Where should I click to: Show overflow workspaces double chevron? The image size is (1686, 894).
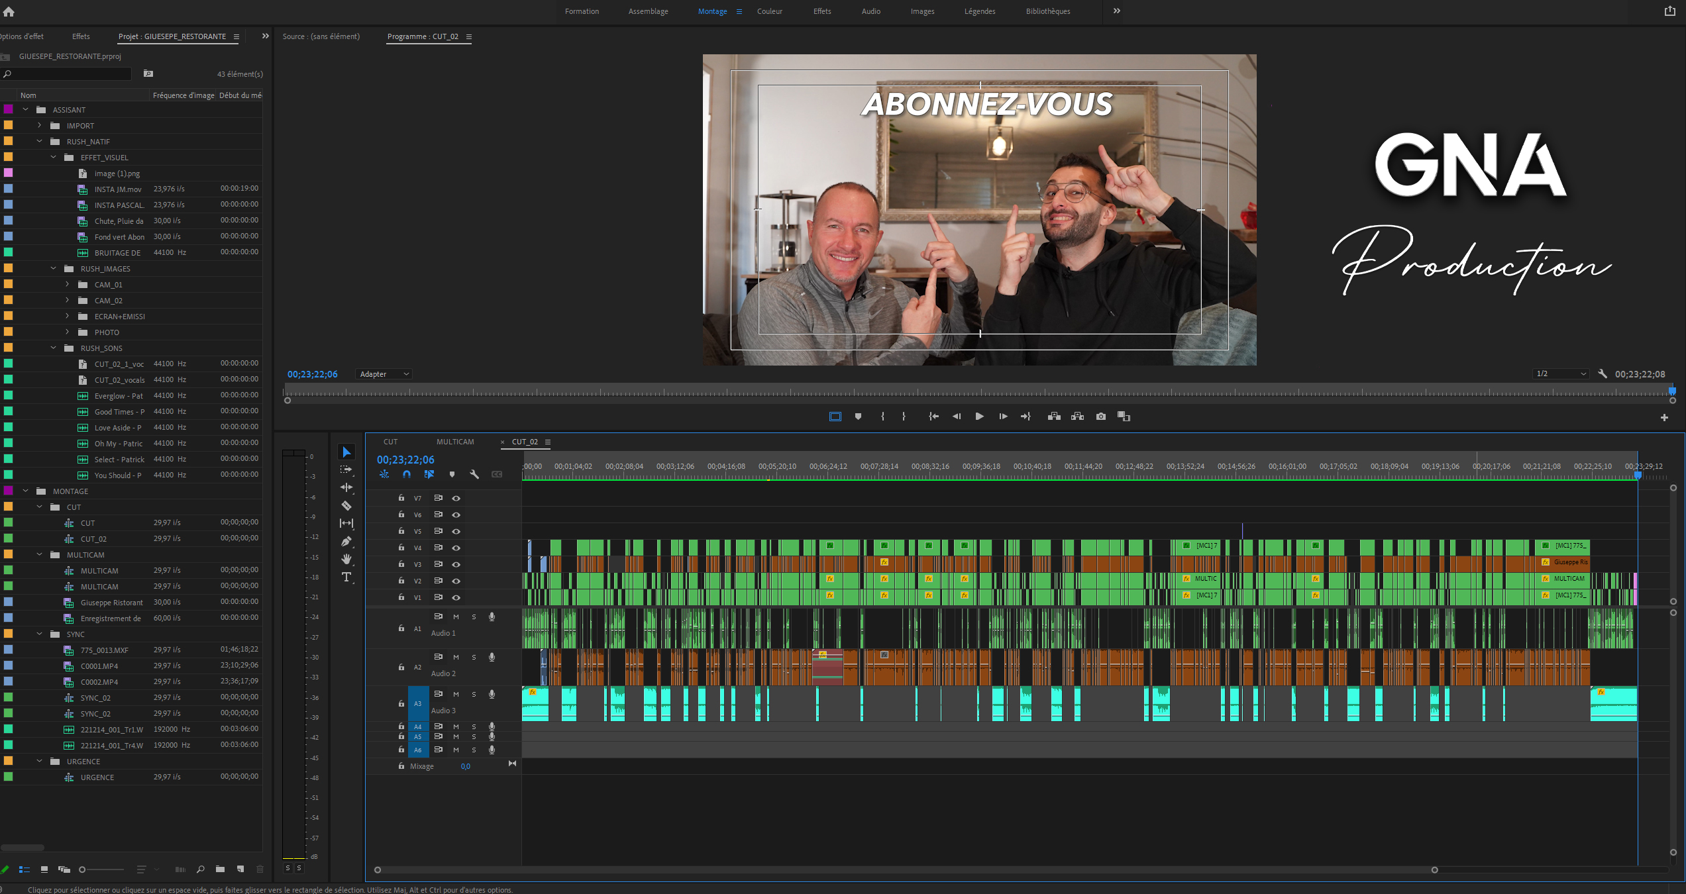[x=1117, y=11]
